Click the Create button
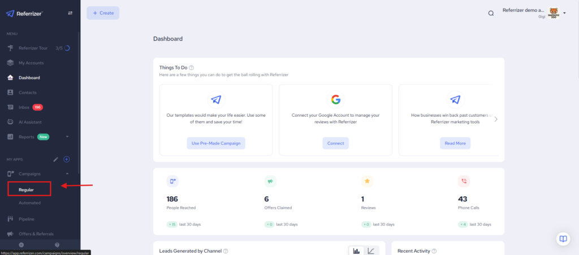Screen dimensions: 579x255 (x=103, y=13)
